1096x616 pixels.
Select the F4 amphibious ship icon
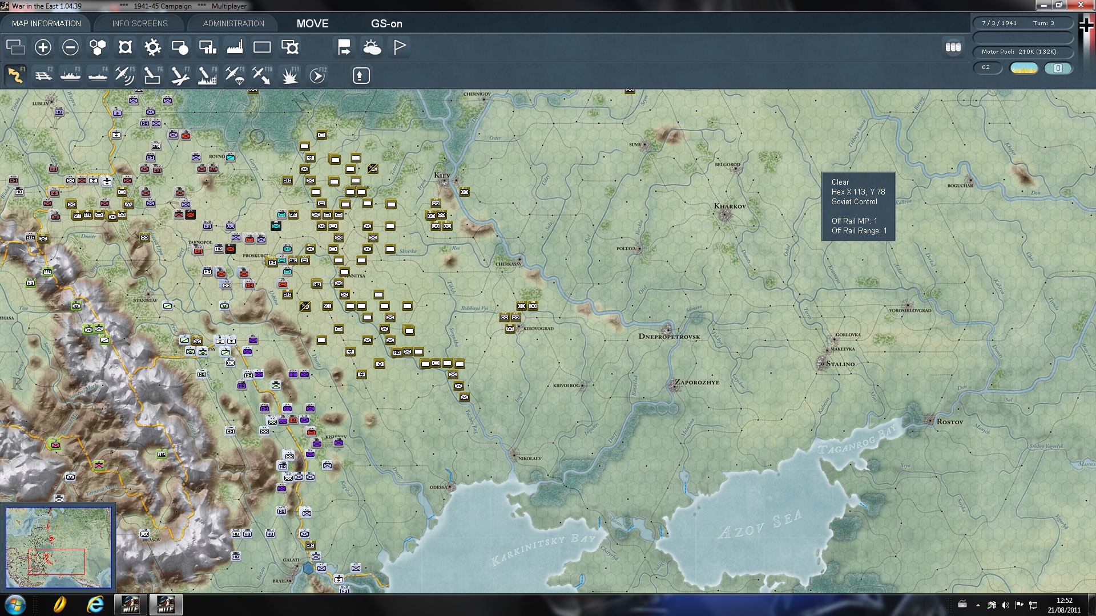click(98, 75)
